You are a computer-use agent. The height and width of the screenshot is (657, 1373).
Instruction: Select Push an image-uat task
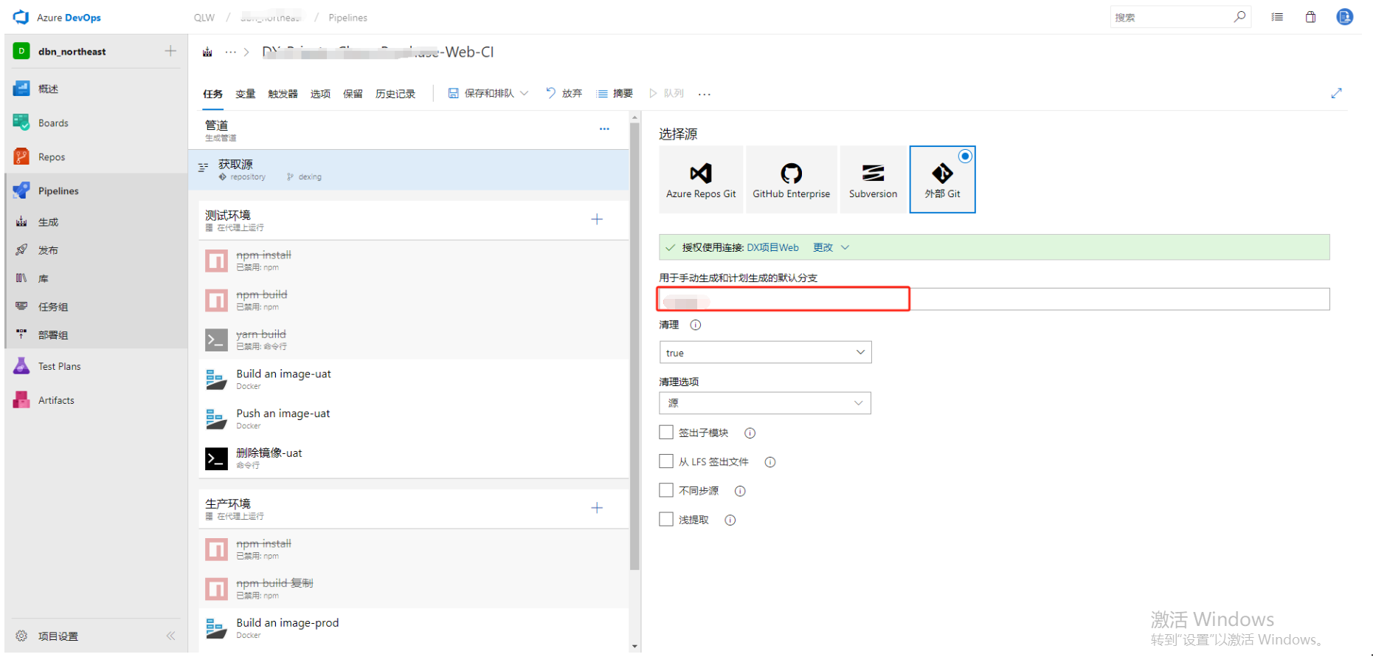click(x=413, y=419)
